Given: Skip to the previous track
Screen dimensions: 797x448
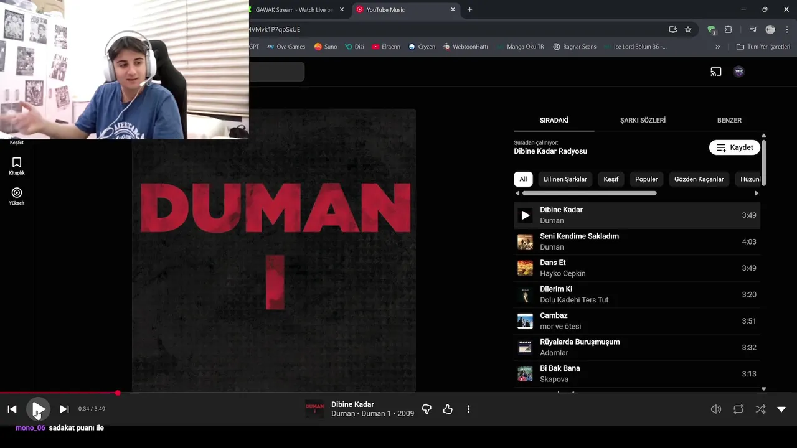Looking at the screenshot, I should tap(12, 409).
